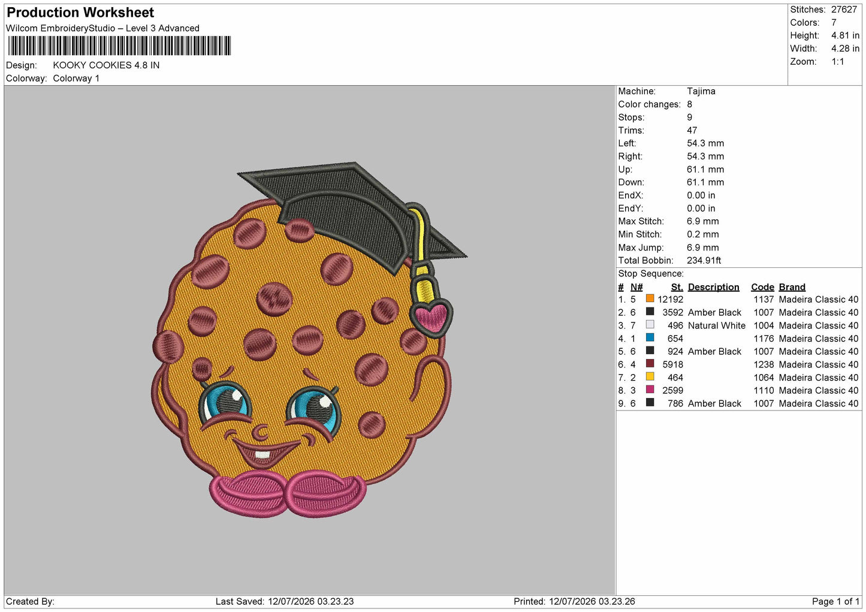866x612 pixels.
Task: Click the 'EndX:' label
Action: click(630, 195)
